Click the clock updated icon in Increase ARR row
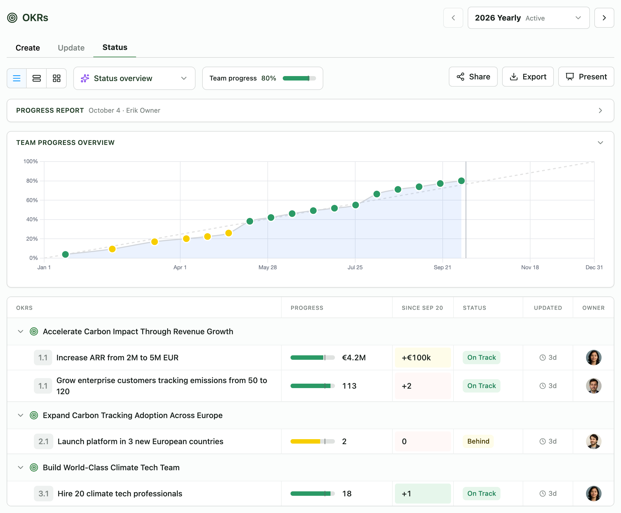The image size is (621, 513). point(542,358)
